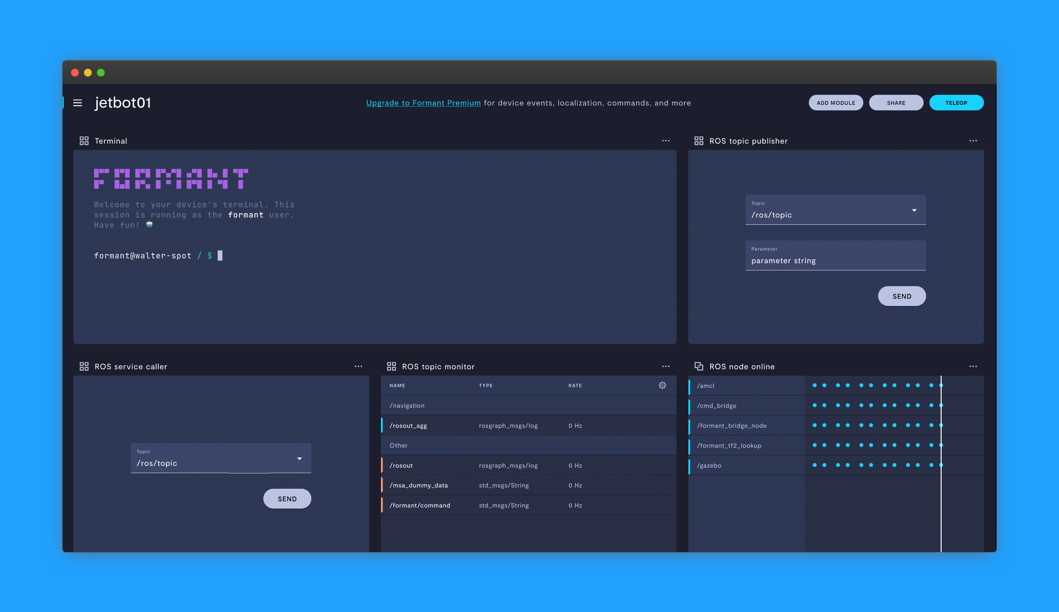This screenshot has width=1059, height=612.
Task: Select the /formant_tf2_lookup node row
Action: coord(836,445)
